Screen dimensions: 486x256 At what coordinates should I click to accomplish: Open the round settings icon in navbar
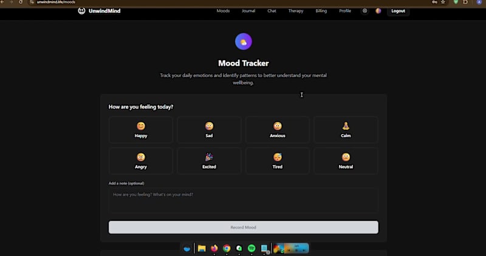pos(365,11)
